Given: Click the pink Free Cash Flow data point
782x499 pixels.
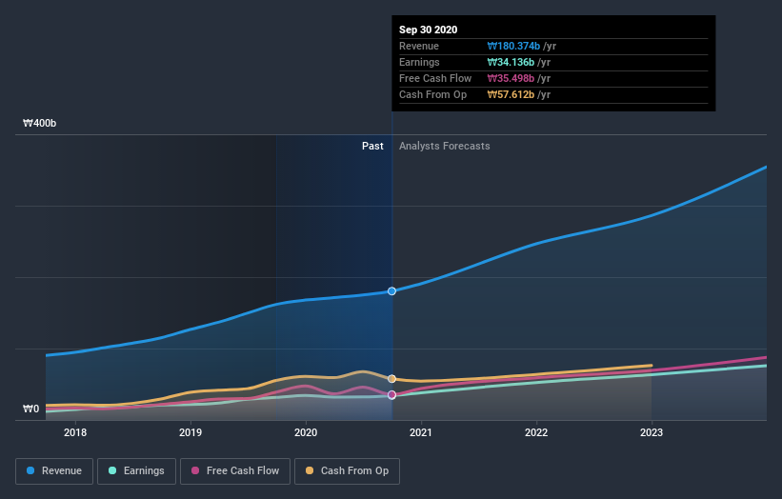Looking at the screenshot, I should (x=392, y=395).
